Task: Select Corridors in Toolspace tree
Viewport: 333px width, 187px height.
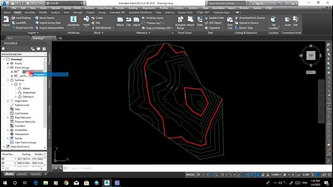Action: click(20, 126)
